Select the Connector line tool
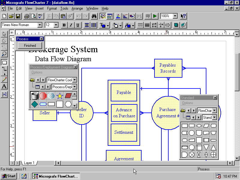Image resolution: width=240 pixels, height=180 pixels. (4, 69)
